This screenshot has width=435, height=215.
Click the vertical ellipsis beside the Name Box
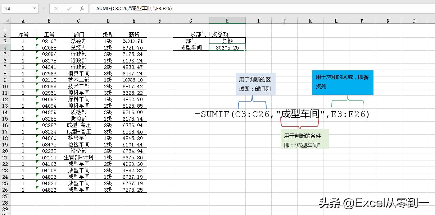point(43,8)
